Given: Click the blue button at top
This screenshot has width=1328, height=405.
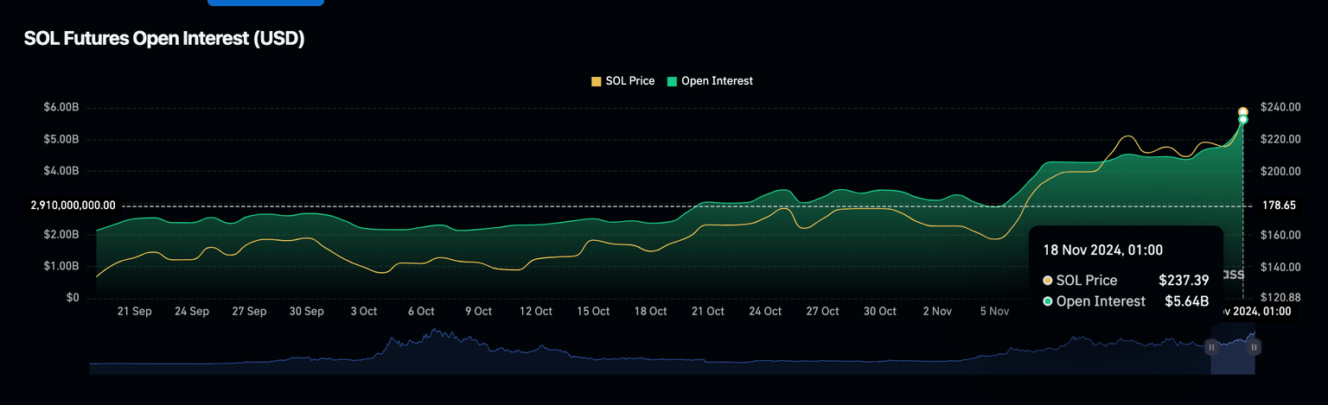Looking at the screenshot, I should click(x=265, y=3).
